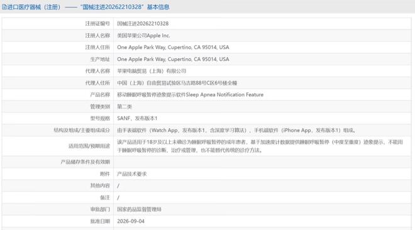Screen dimensions: 415x230
Task: Select the 管理类别 label
Action: pyautogui.click(x=100, y=107)
